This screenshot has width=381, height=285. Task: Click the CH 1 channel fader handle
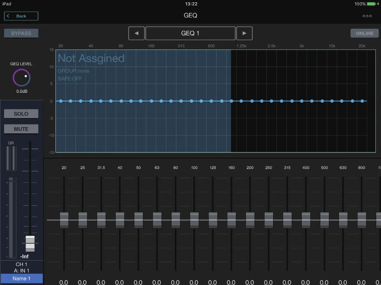30,244
